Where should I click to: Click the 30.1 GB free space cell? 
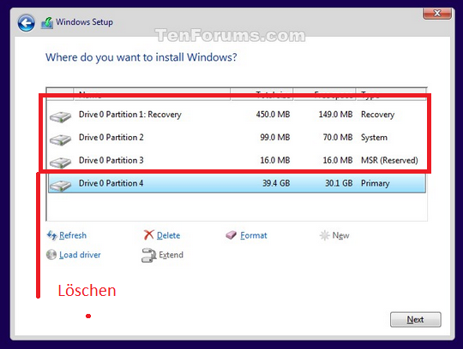339,183
